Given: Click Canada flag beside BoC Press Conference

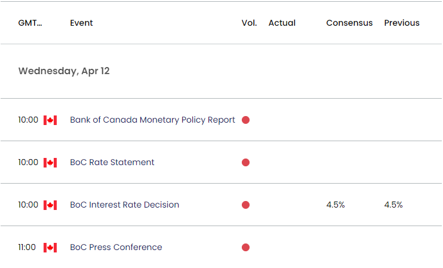Looking at the screenshot, I should 50,248.
